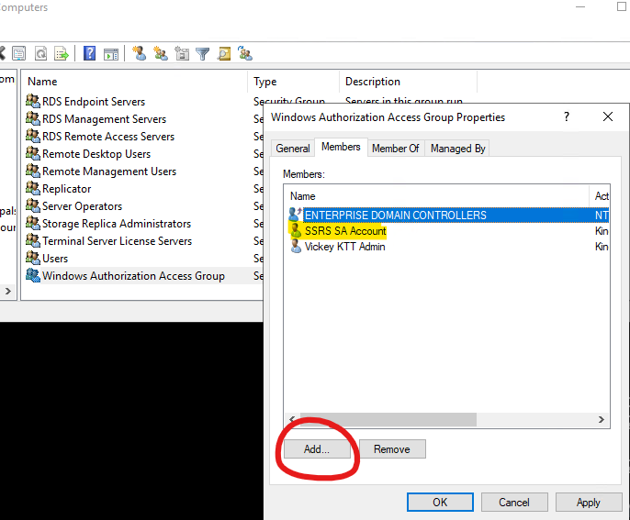The width and height of the screenshot is (630, 520).
Task: Select the SSRS SA Account member name
Action: pos(345,231)
